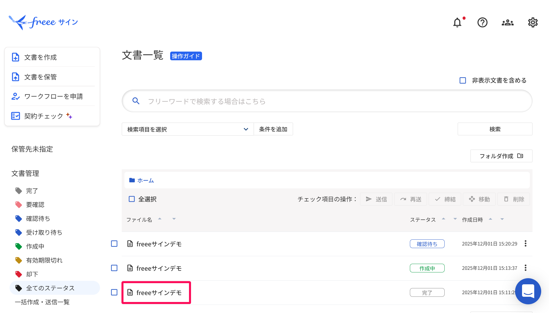Open the freeeサインデモ document with 完了 status
Image resolution: width=549 pixels, height=313 pixels.
pyautogui.click(x=159, y=293)
